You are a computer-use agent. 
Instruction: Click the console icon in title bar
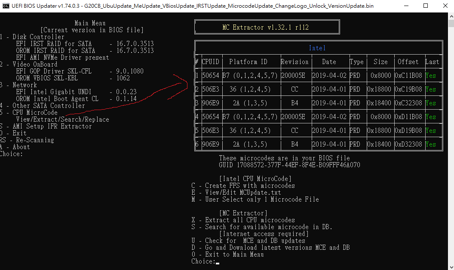tap(6, 6)
